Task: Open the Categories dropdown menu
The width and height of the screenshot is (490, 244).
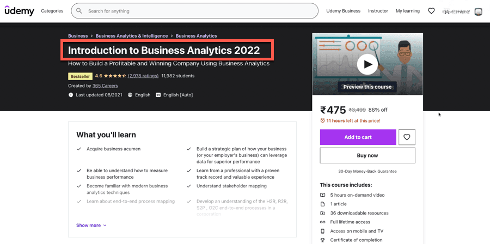Action: click(x=52, y=11)
